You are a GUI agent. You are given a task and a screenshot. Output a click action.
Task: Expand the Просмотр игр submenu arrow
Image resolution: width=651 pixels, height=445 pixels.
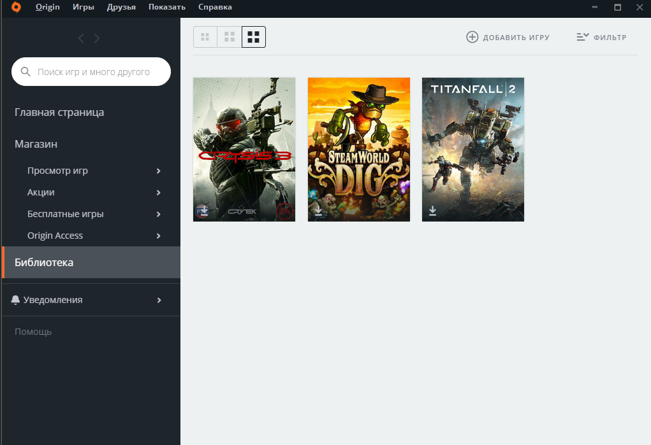click(x=159, y=171)
